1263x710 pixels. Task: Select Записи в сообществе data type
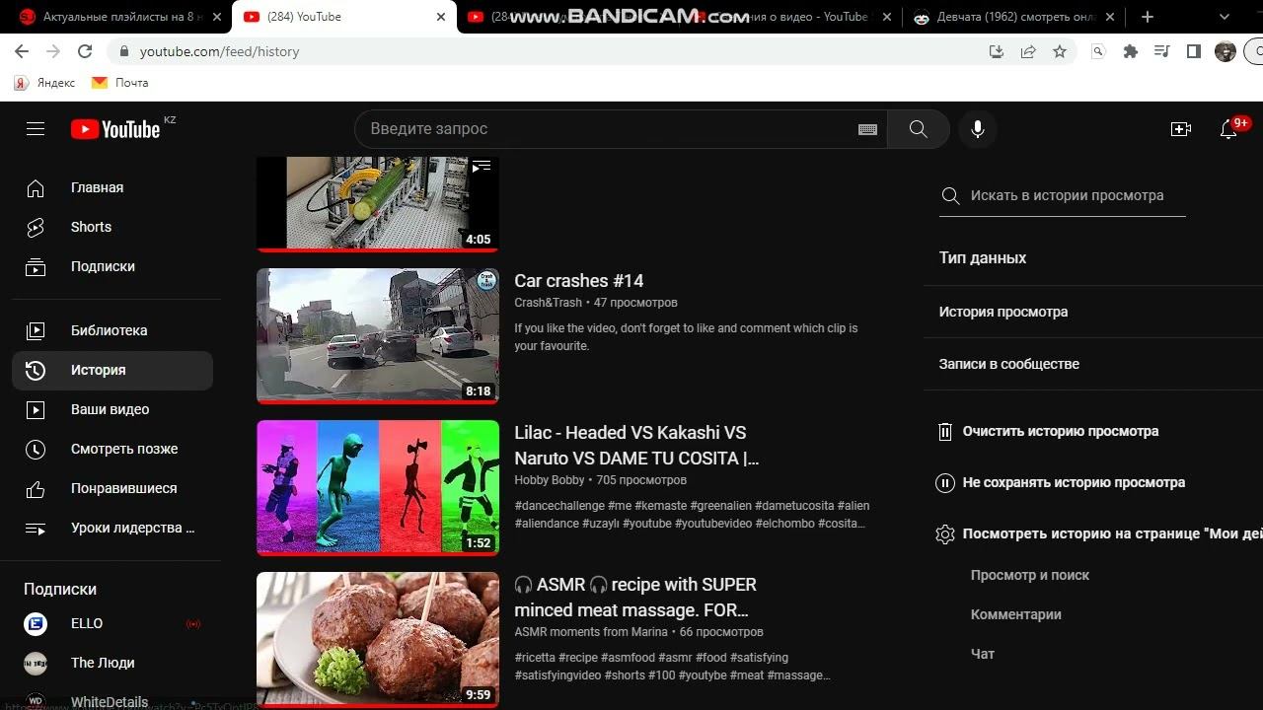pyautogui.click(x=1009, y=364)
